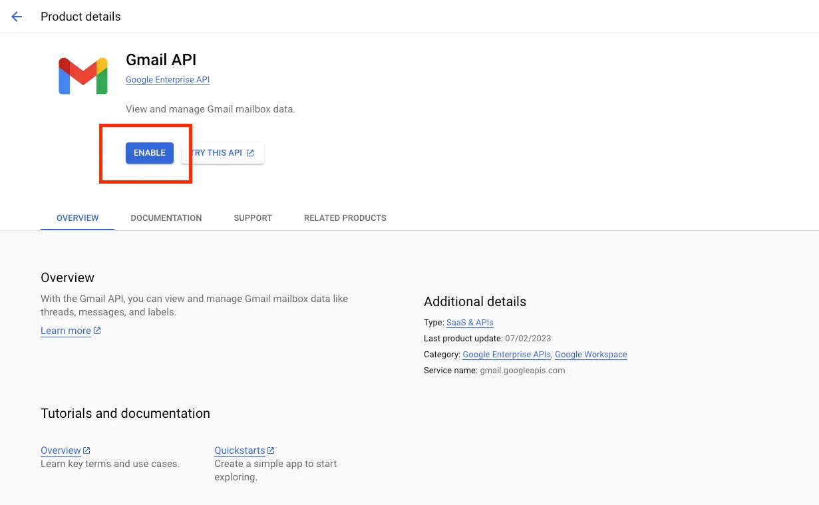Switch to the Documentation tab

pyautogui.click(x=166, y=218)
